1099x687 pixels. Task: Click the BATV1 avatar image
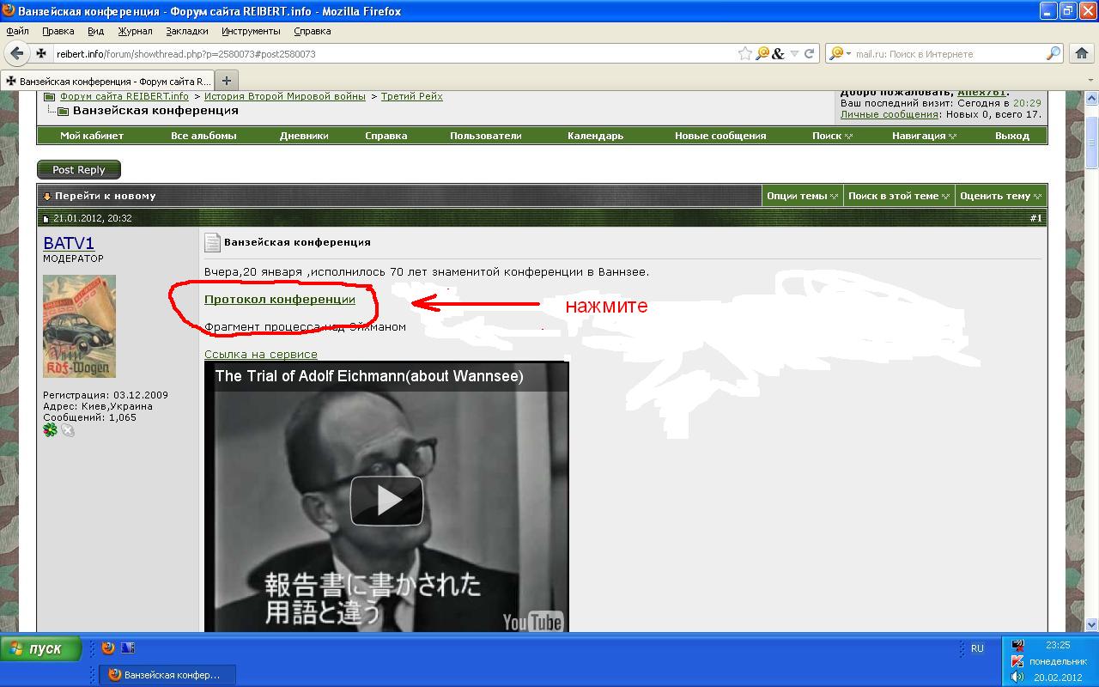pos(79,325)
